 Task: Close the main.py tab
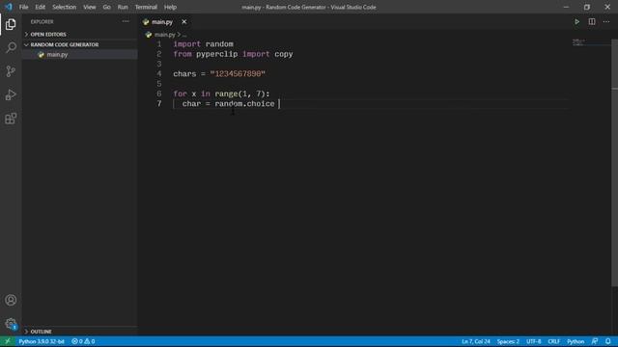coord(184,22)
